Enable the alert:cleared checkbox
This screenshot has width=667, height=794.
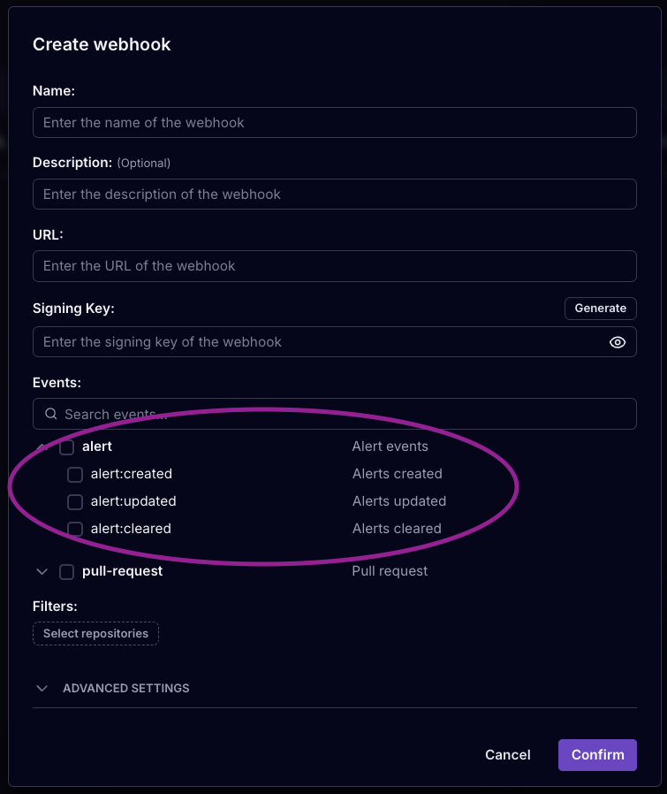(75, 528)
